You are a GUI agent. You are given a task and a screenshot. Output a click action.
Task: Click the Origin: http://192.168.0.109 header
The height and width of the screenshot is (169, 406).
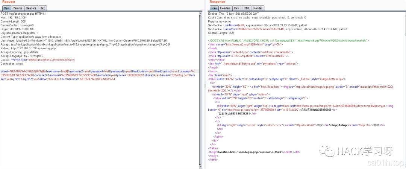pyautogui.click(x=17, y=29)
